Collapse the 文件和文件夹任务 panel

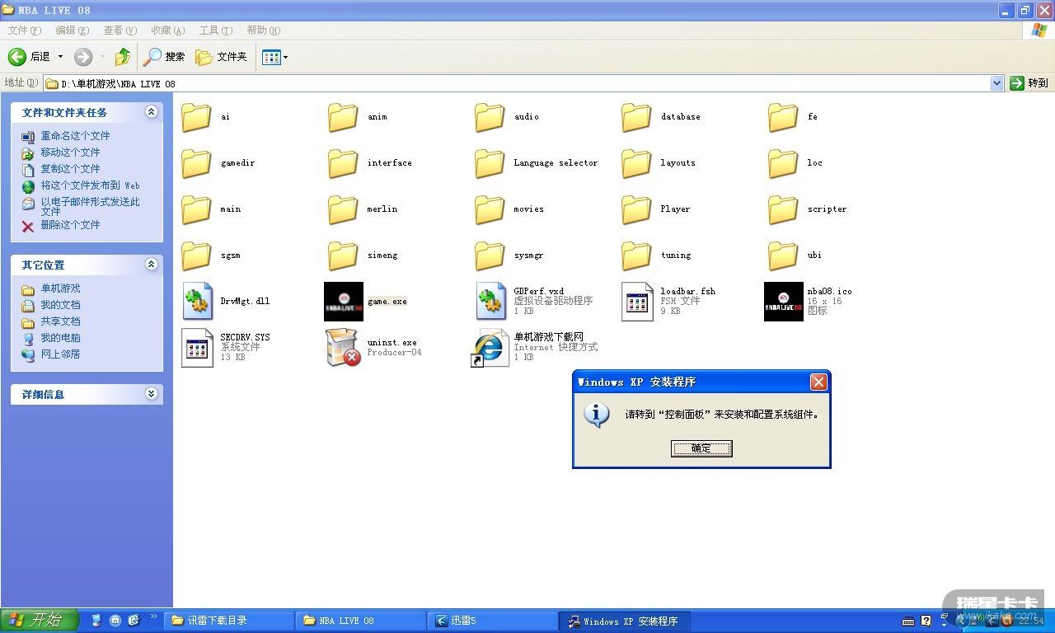[x=151, y=112]
